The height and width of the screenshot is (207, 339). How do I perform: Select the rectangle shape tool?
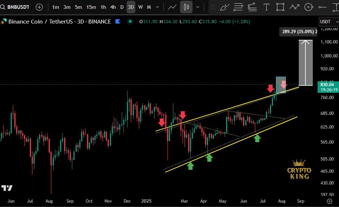[280, 7]
